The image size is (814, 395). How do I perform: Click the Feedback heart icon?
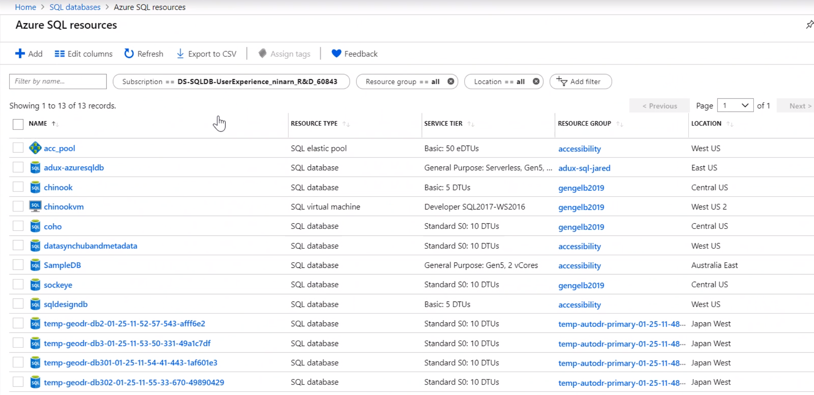336,54
